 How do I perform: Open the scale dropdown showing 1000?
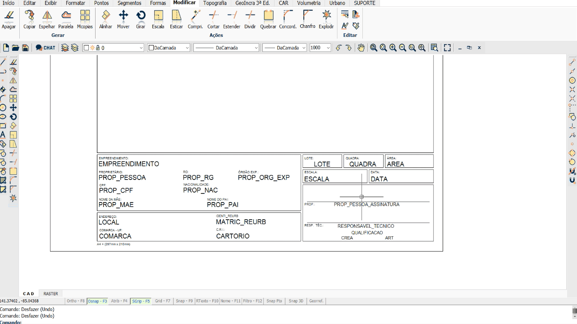pyautogui.click(x=320, y=48)
